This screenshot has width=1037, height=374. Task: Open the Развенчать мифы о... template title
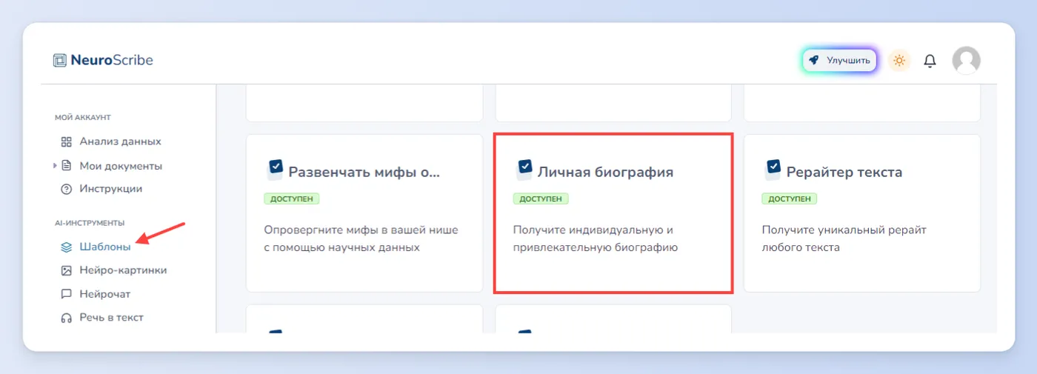(x=364, y=173)
